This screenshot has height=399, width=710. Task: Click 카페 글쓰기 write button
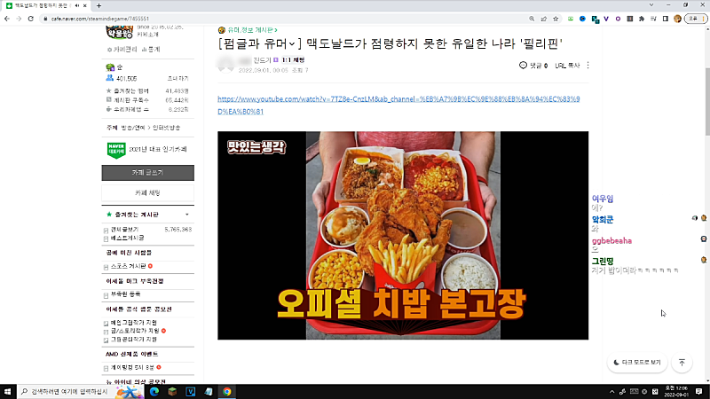[x=147, y=173]
